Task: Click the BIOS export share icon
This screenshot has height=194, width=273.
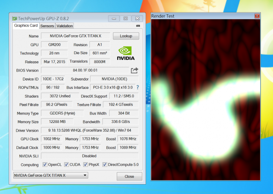Action: 134,70
